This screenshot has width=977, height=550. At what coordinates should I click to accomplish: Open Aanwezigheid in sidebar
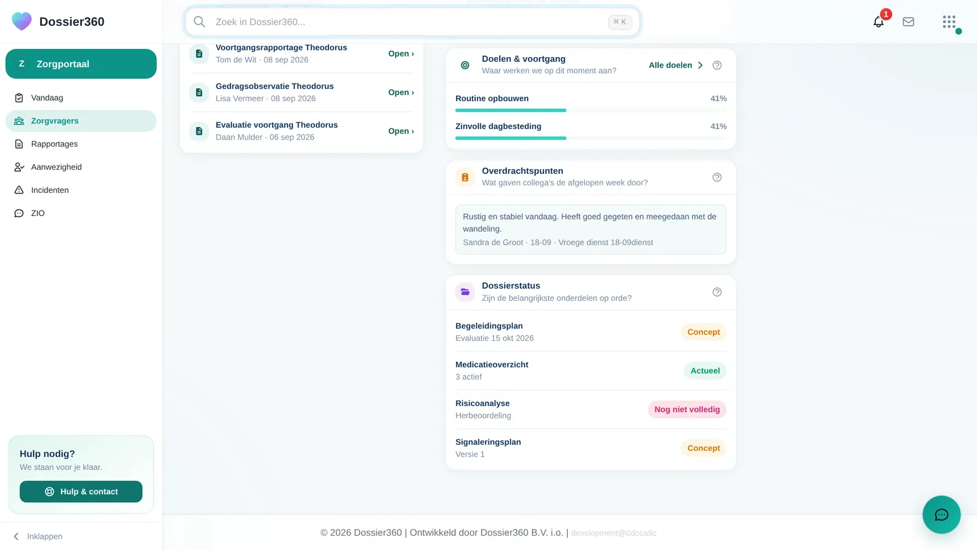click(81, 167)
